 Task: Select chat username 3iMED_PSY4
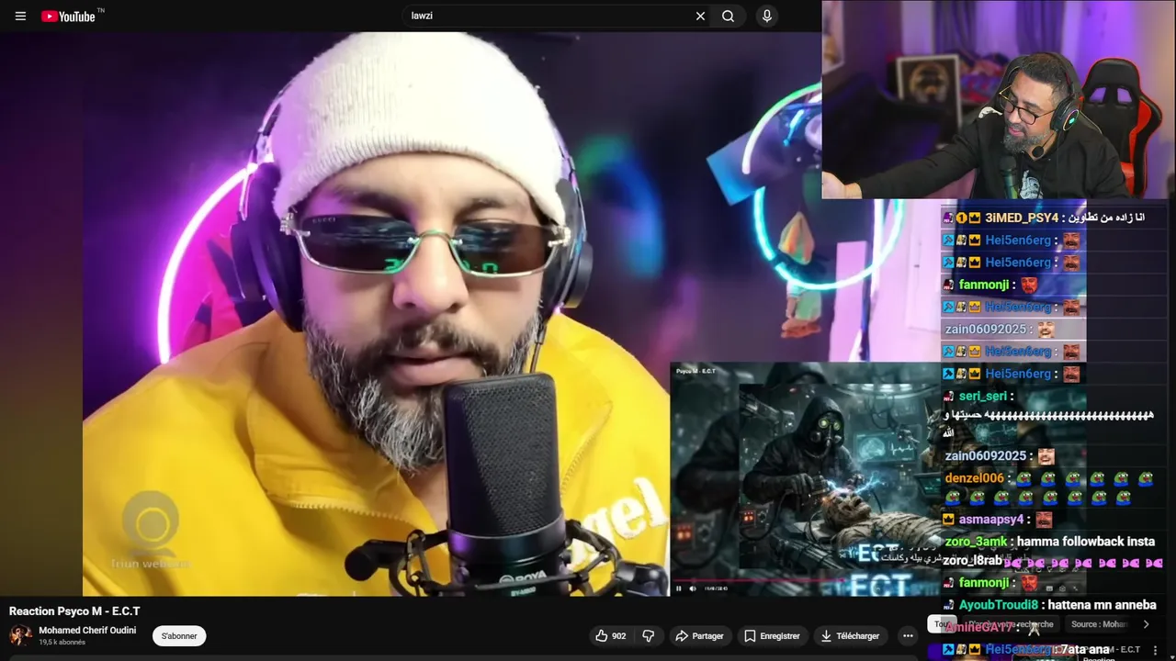[x=1022, y=218]
